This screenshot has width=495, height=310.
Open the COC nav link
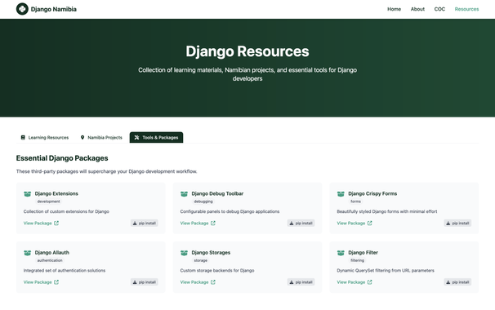click(x=439, y=9)
